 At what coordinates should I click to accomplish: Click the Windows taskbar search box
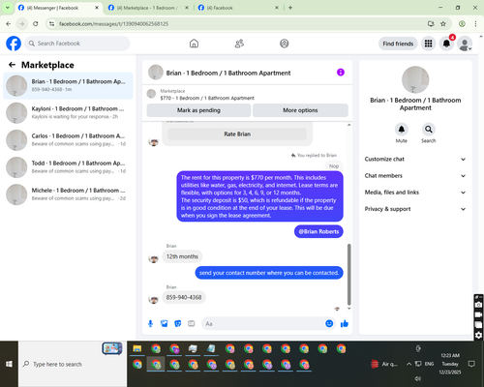click(x=73, y=364)
